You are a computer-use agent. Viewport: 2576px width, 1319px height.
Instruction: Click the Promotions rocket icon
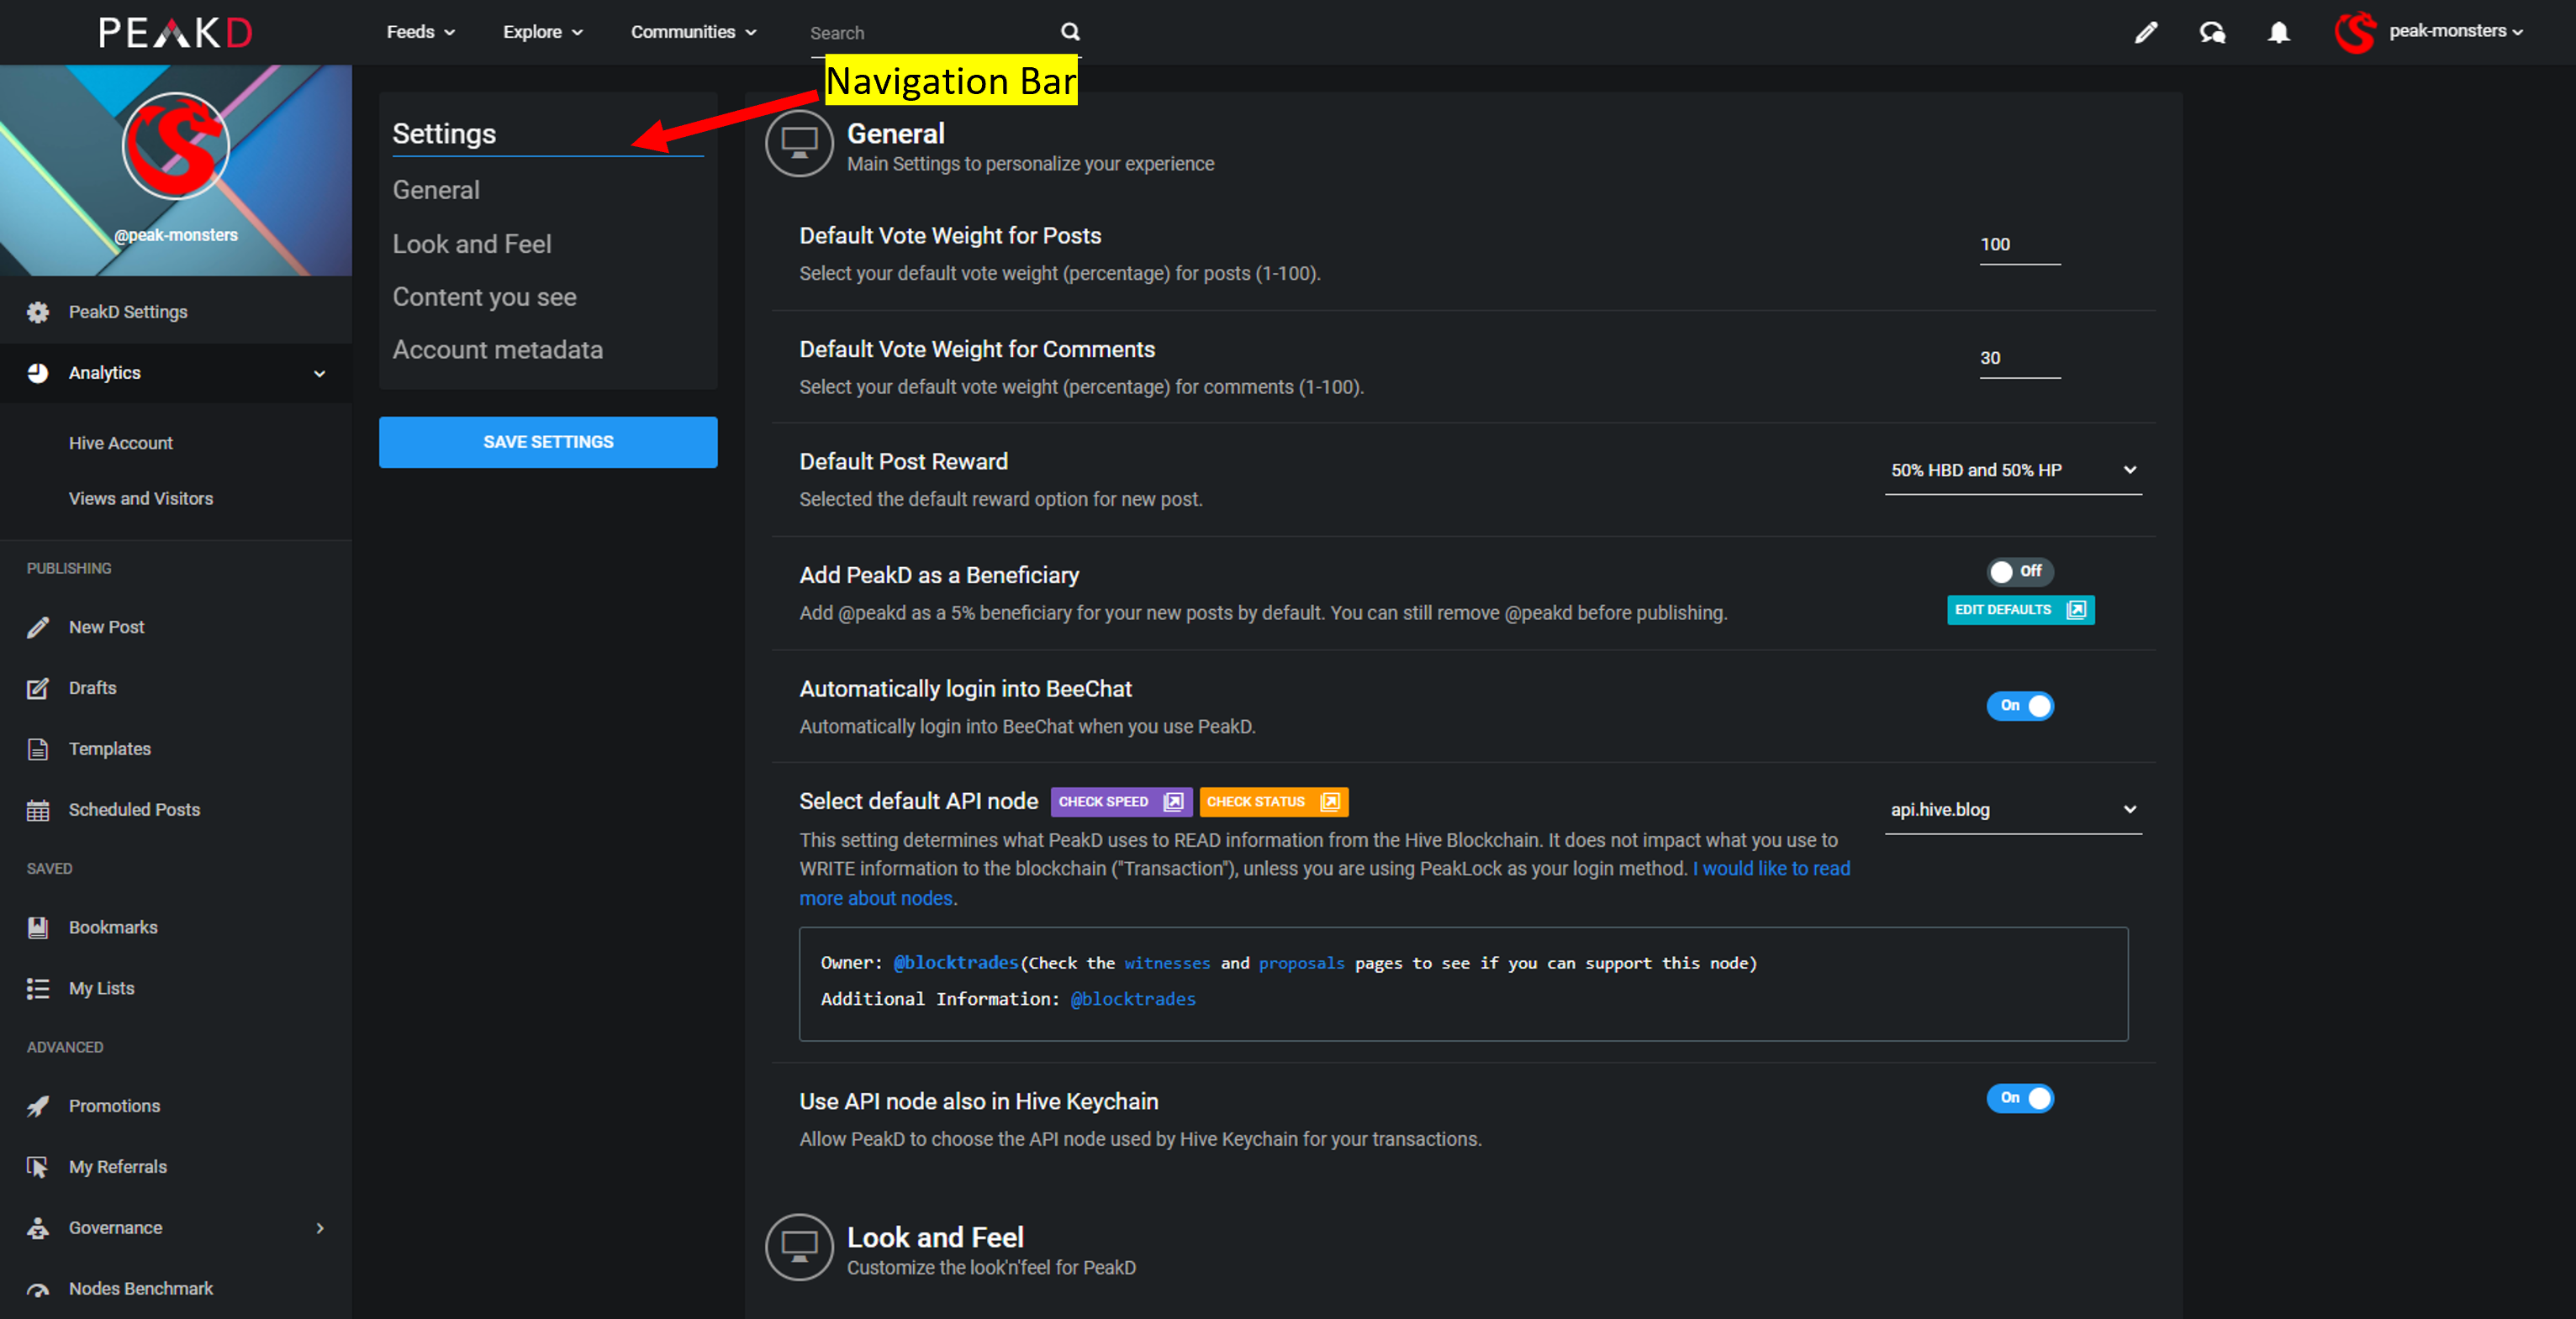coord(38,1106)
